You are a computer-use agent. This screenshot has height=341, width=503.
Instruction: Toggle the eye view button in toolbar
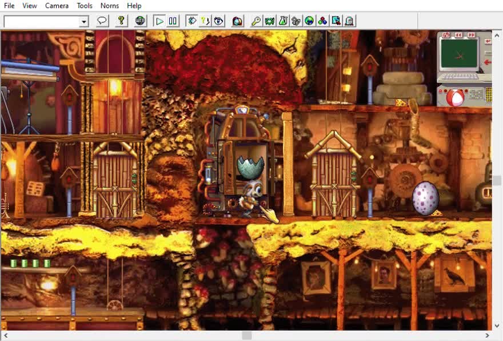pos(218,21)
